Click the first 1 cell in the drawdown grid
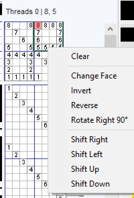The width and height of the screenshot is (134, 198). coord(9,89)
